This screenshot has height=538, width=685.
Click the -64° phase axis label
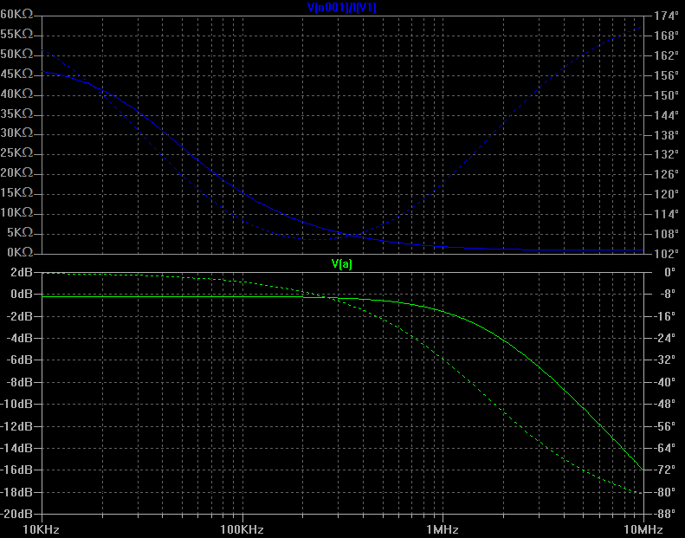tap(666, 448)
